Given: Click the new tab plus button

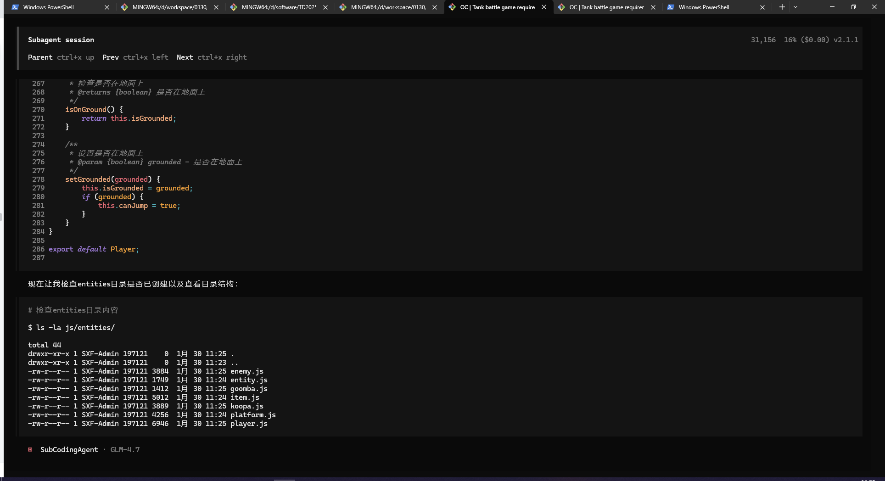Looking at the screenshot, I should coord(782,7).
